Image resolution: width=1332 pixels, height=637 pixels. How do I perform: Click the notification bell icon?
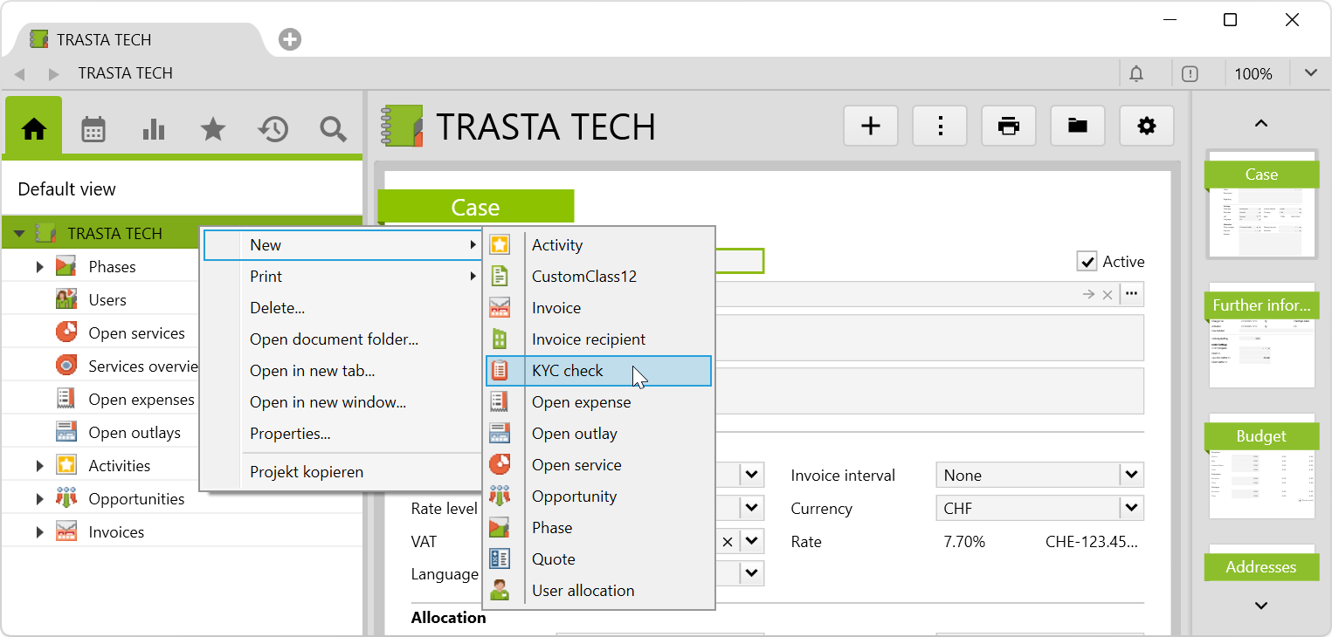(x=1136, y=74)
